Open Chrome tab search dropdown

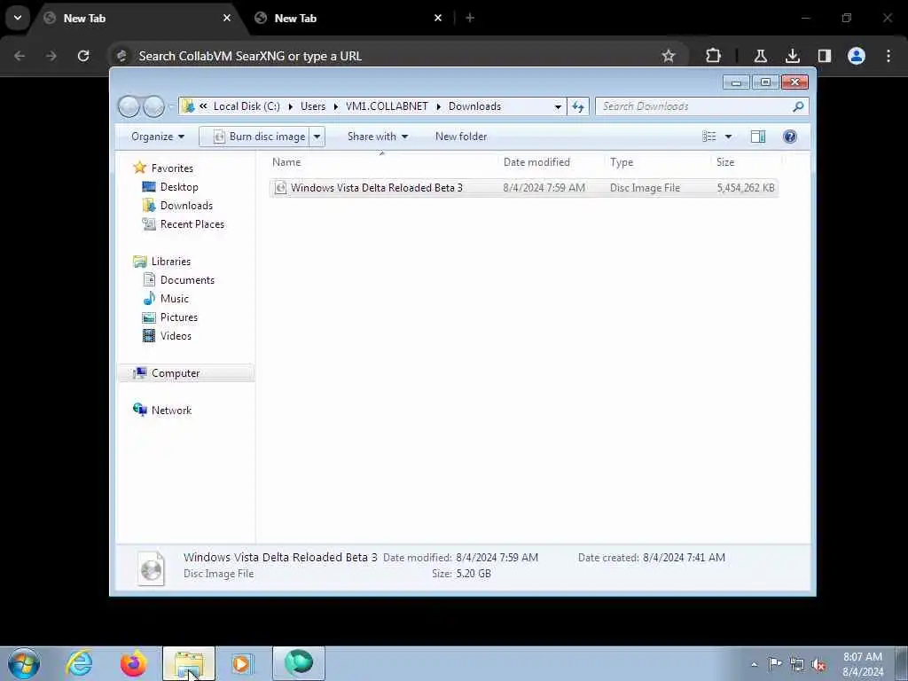click(x=18, y=18)
